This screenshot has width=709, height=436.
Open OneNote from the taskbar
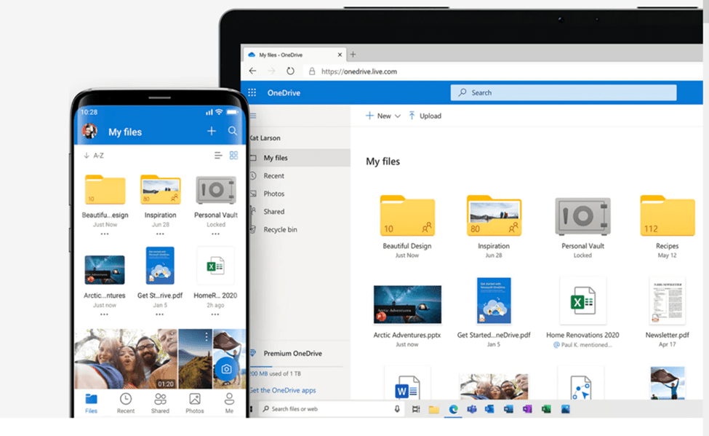click(527, 409)
